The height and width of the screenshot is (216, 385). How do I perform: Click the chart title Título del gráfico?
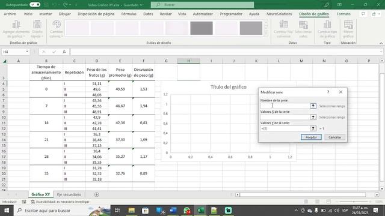click(229, 87)
